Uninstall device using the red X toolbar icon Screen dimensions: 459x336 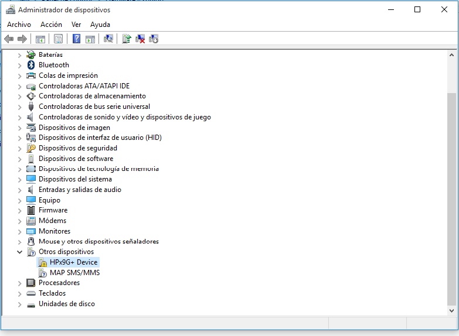140,39
